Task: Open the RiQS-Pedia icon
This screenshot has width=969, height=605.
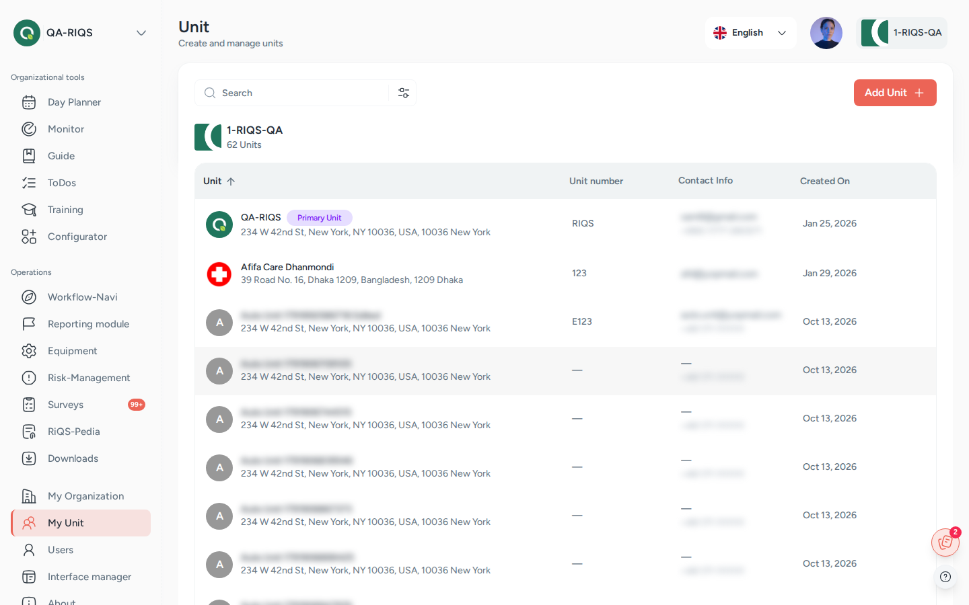Action: (29, 432)
